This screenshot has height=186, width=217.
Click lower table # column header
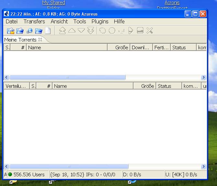(44, 86)
